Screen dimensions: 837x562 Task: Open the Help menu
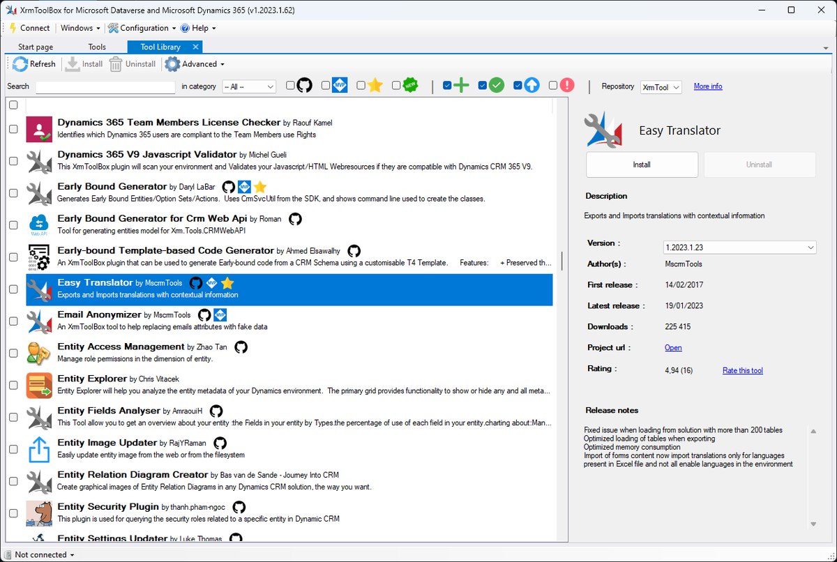(198, 28)
